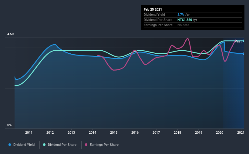Click the 2019 x-axis label
249x154 pixels.
coord(199,132)
